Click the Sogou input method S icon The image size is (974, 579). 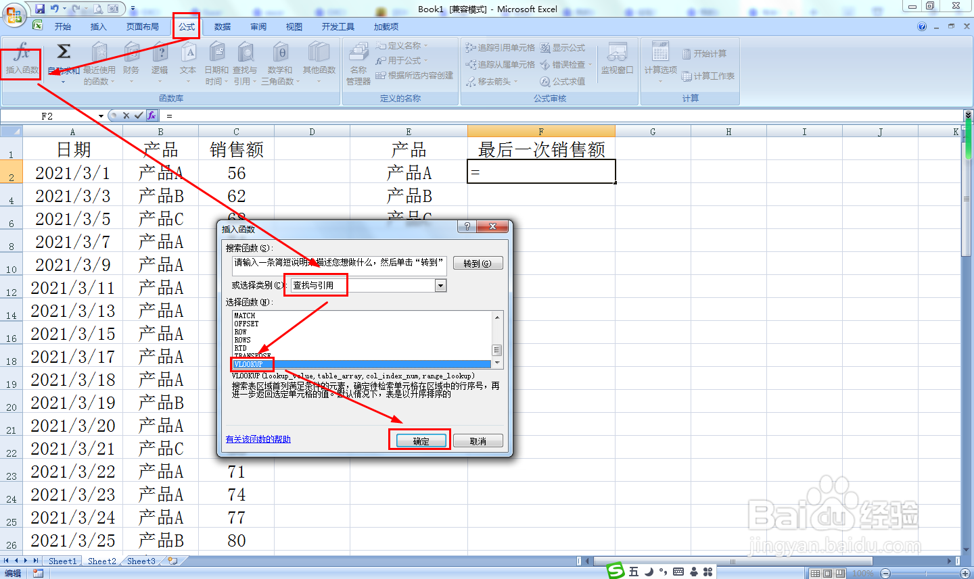click(x=616, y=571)
